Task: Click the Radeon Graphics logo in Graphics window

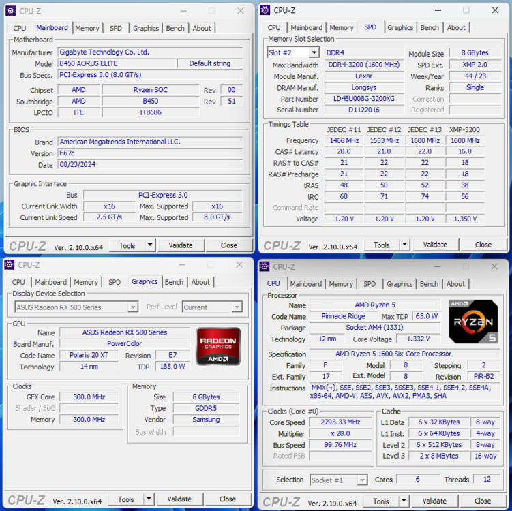Action: tap(218, 346)
